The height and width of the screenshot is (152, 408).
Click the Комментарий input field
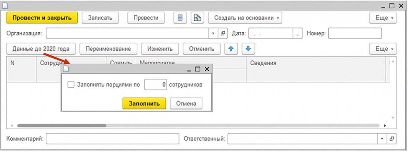(112, 138)
